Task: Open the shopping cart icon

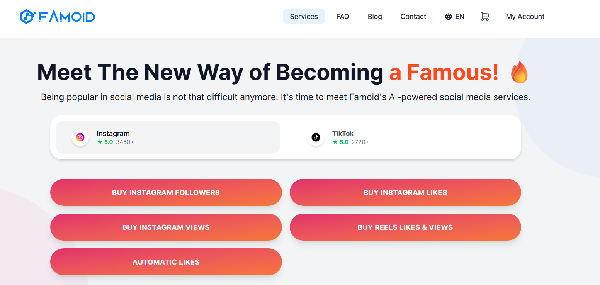Action: click(x=485, y=17)
